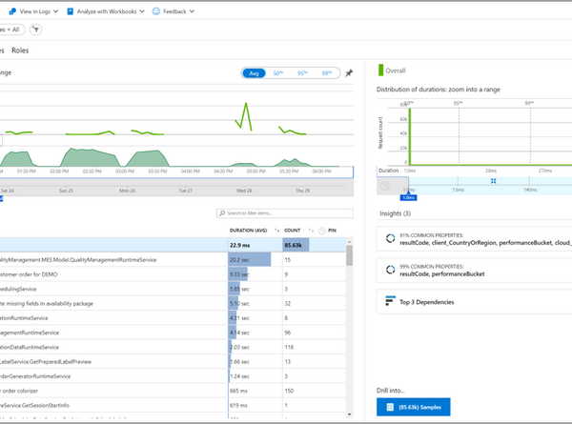The height and width of the screenshot is (424, 572).
Task: Click the operations list scrollbar thumb
Action: pyautogui.click(x=350, y=255)
